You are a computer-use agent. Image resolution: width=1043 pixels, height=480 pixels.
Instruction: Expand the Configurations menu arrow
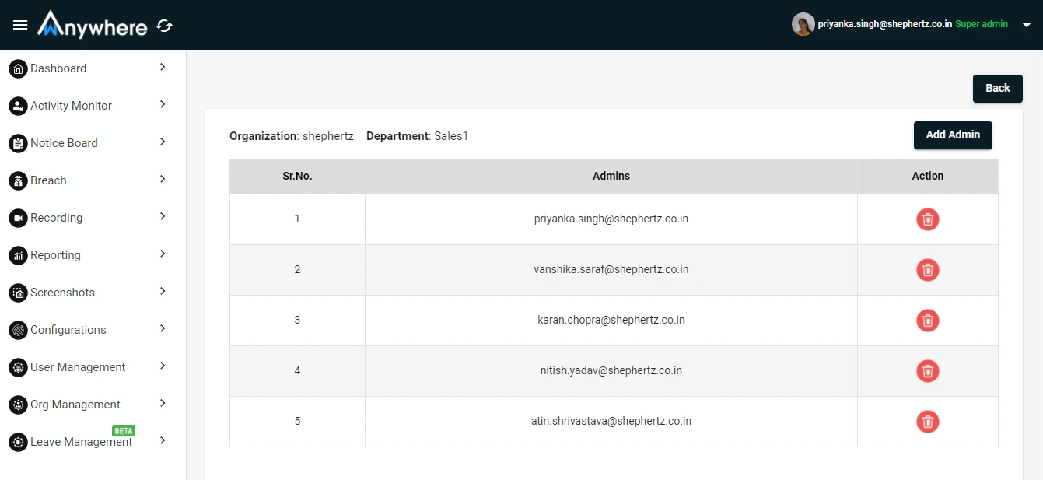coord(163,328)
